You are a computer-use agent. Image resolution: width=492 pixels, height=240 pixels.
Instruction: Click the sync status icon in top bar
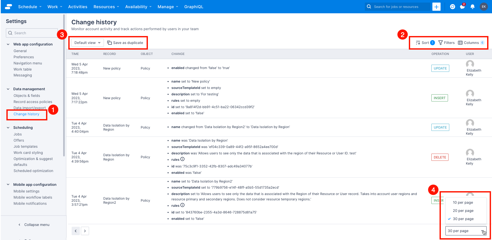pos(452,7)
